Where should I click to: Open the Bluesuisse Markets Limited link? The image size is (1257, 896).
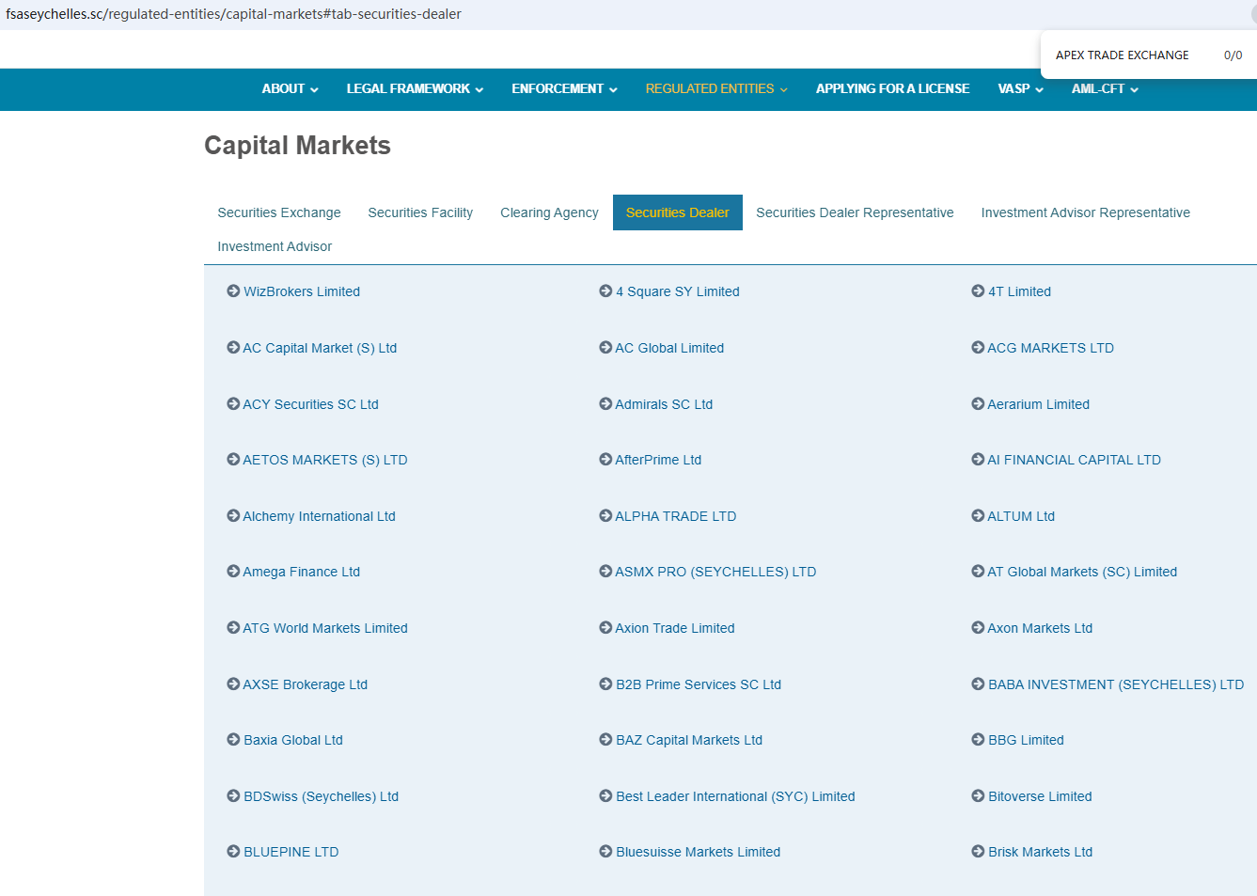click(698, 852)
